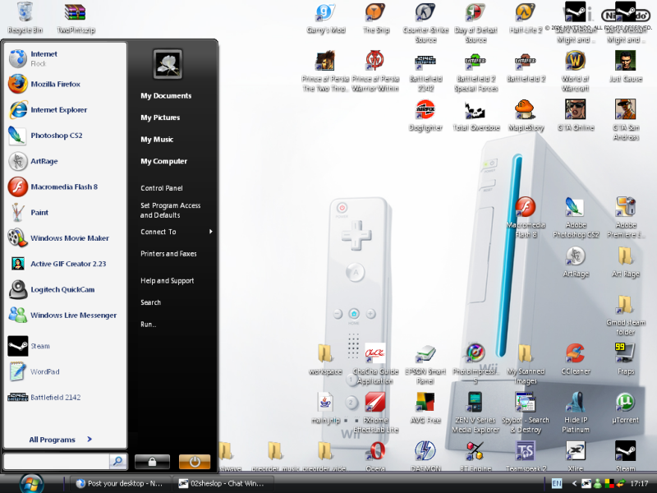Launch Hide IP Platinum desktop icon

[576, 412]
